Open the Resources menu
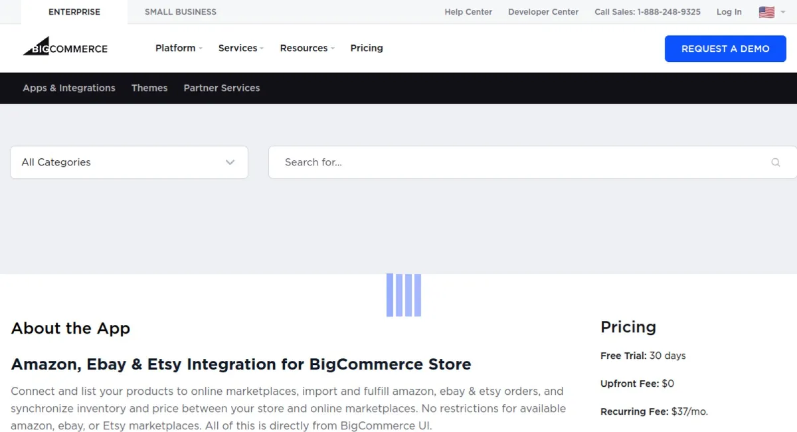Viewport: 797px width, 432px height. click(307, 48)
